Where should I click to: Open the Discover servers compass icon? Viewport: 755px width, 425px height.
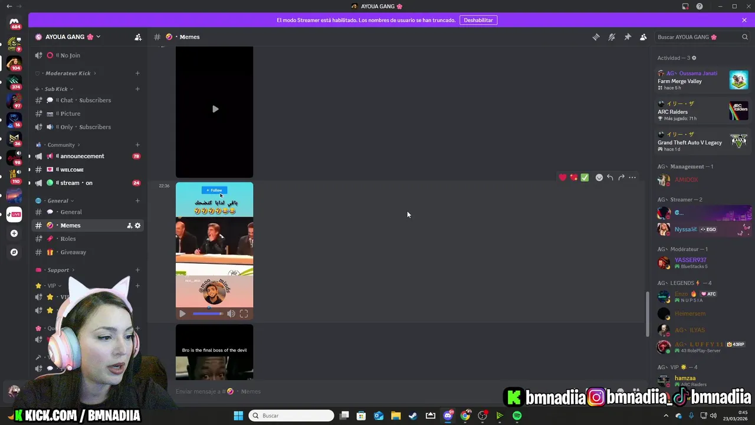[14, 252]
